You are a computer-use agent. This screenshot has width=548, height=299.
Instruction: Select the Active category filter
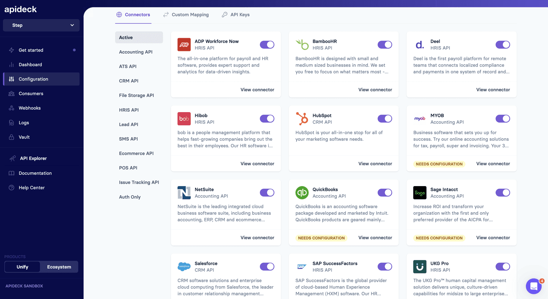[139, 37]
